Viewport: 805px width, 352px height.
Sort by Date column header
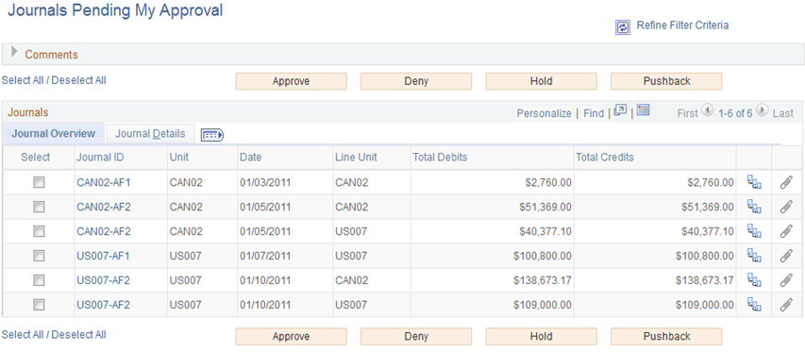[250, 158]
